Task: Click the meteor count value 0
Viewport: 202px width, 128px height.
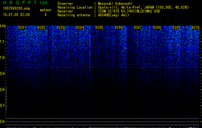Action: 46,15
